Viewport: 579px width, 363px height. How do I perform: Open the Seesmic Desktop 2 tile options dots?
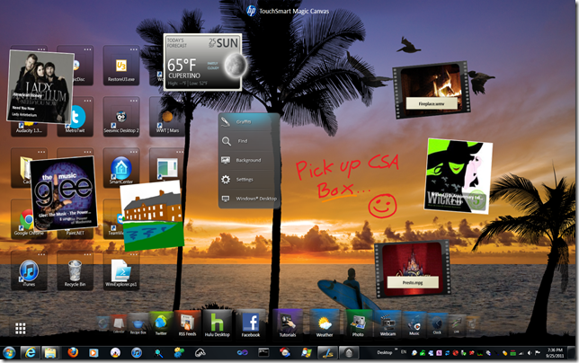pos(134,101)
